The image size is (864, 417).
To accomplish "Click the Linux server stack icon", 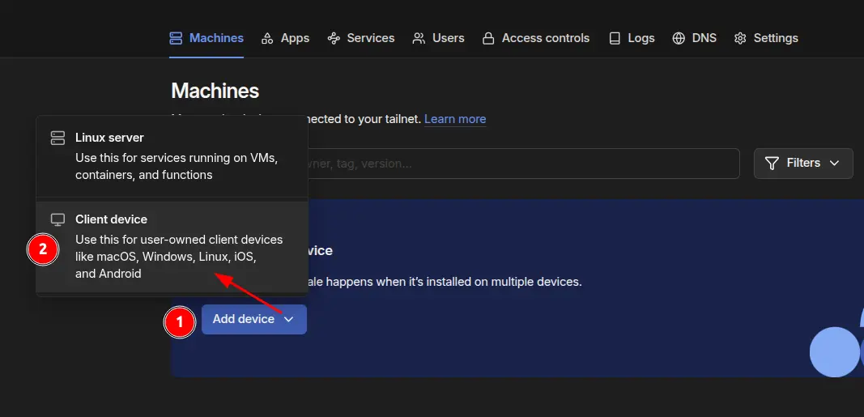I will (x=57, y=138).
